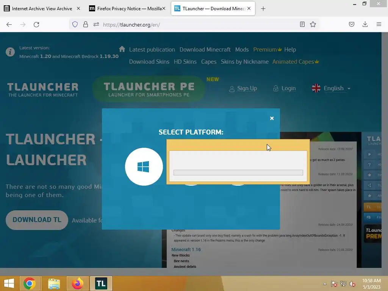Image resolution: width=388 pixels, height=291 pixels.
Task: Click the Login link
Action: coord(284,88)
